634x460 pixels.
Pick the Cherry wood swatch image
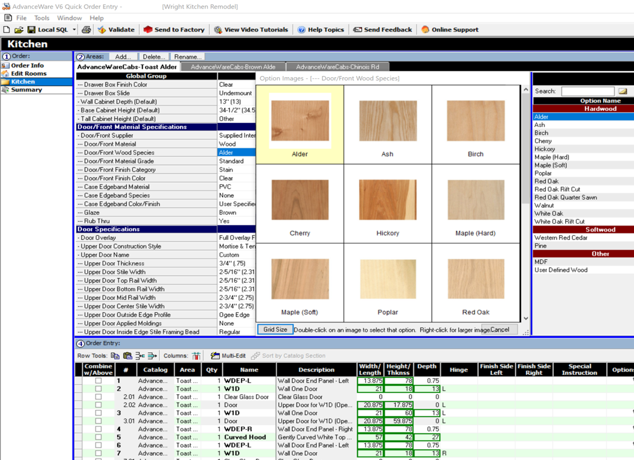click(x=300, y=201)
